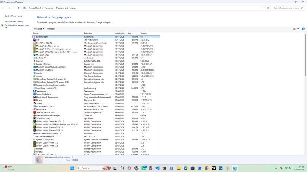Click the Uninstall button in the toolbar
This screenshot has width=307, height=172.
pos(51,29)
